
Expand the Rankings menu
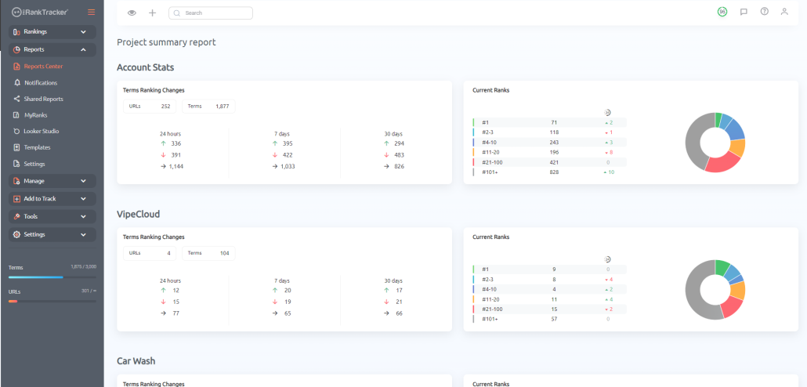52,32
